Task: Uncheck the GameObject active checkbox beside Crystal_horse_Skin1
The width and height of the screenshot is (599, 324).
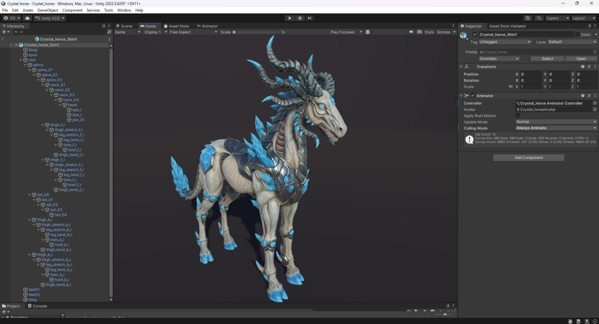Action: (x=475, y=34)
